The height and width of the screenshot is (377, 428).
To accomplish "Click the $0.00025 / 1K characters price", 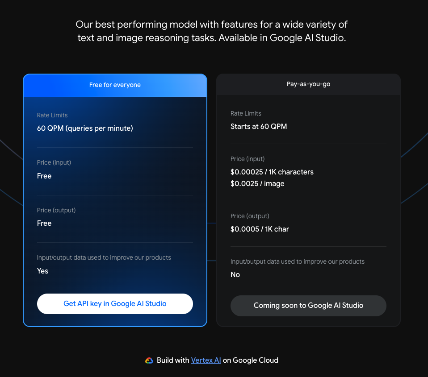I will click(x=272, y=172).
